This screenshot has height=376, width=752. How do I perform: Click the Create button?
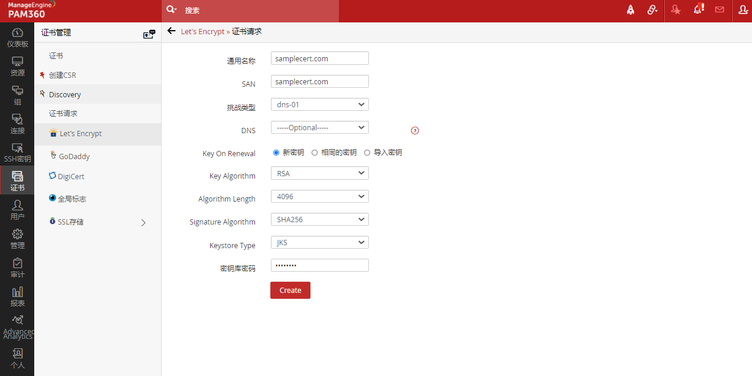coord(290,290)
